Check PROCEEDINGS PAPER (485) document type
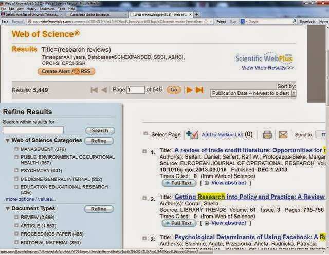 [x=16, y=233]
